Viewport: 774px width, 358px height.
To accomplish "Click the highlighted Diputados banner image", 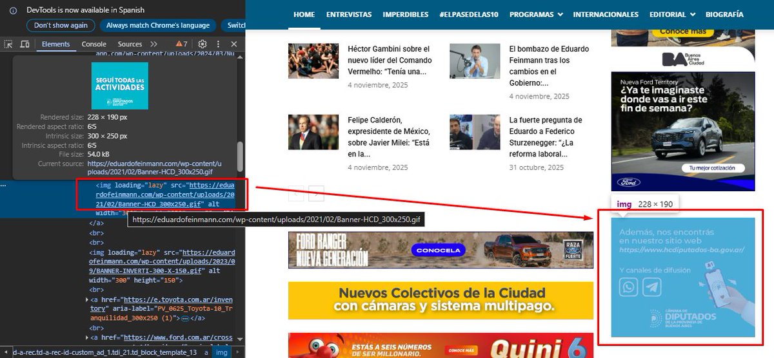I will [x=683, y=277].
